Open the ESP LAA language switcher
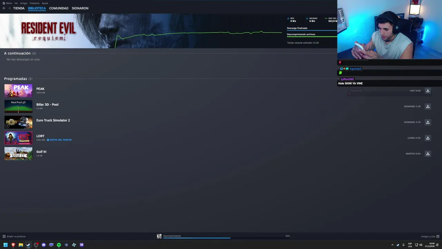This screenshot has width=442, height=249. click(410, 245)
